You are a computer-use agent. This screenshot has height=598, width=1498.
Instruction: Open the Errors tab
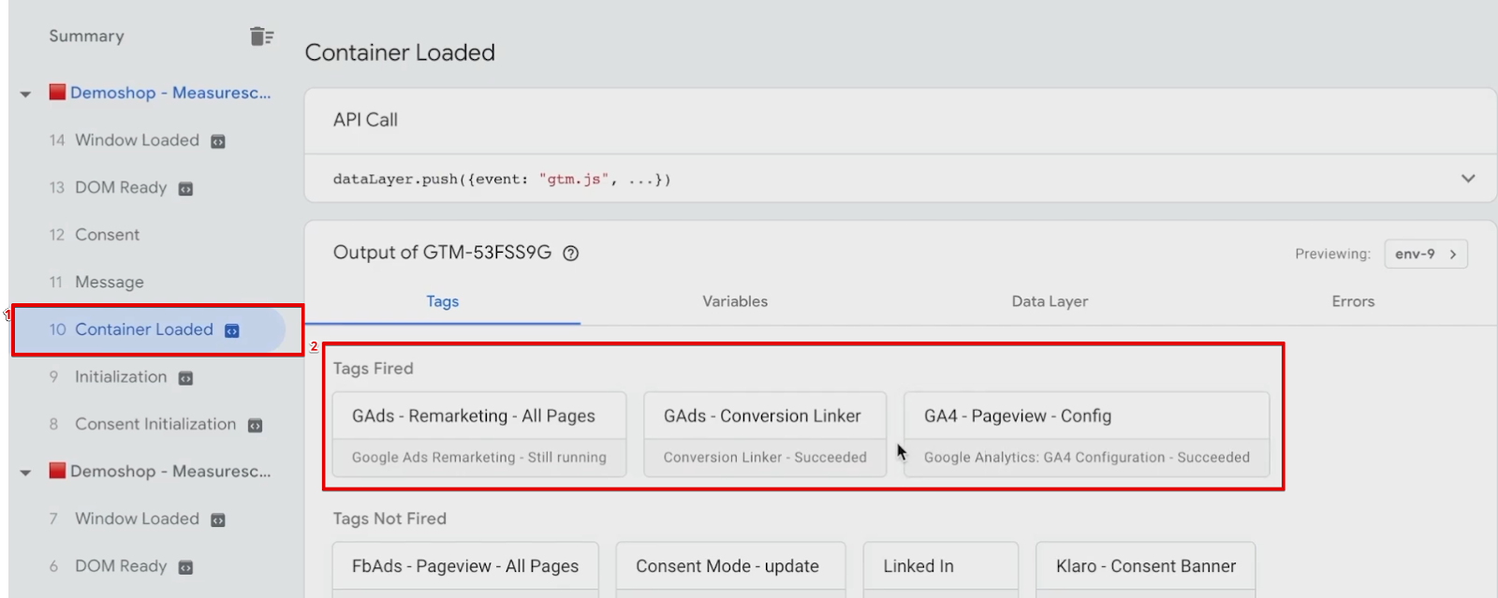point(1353,301)
